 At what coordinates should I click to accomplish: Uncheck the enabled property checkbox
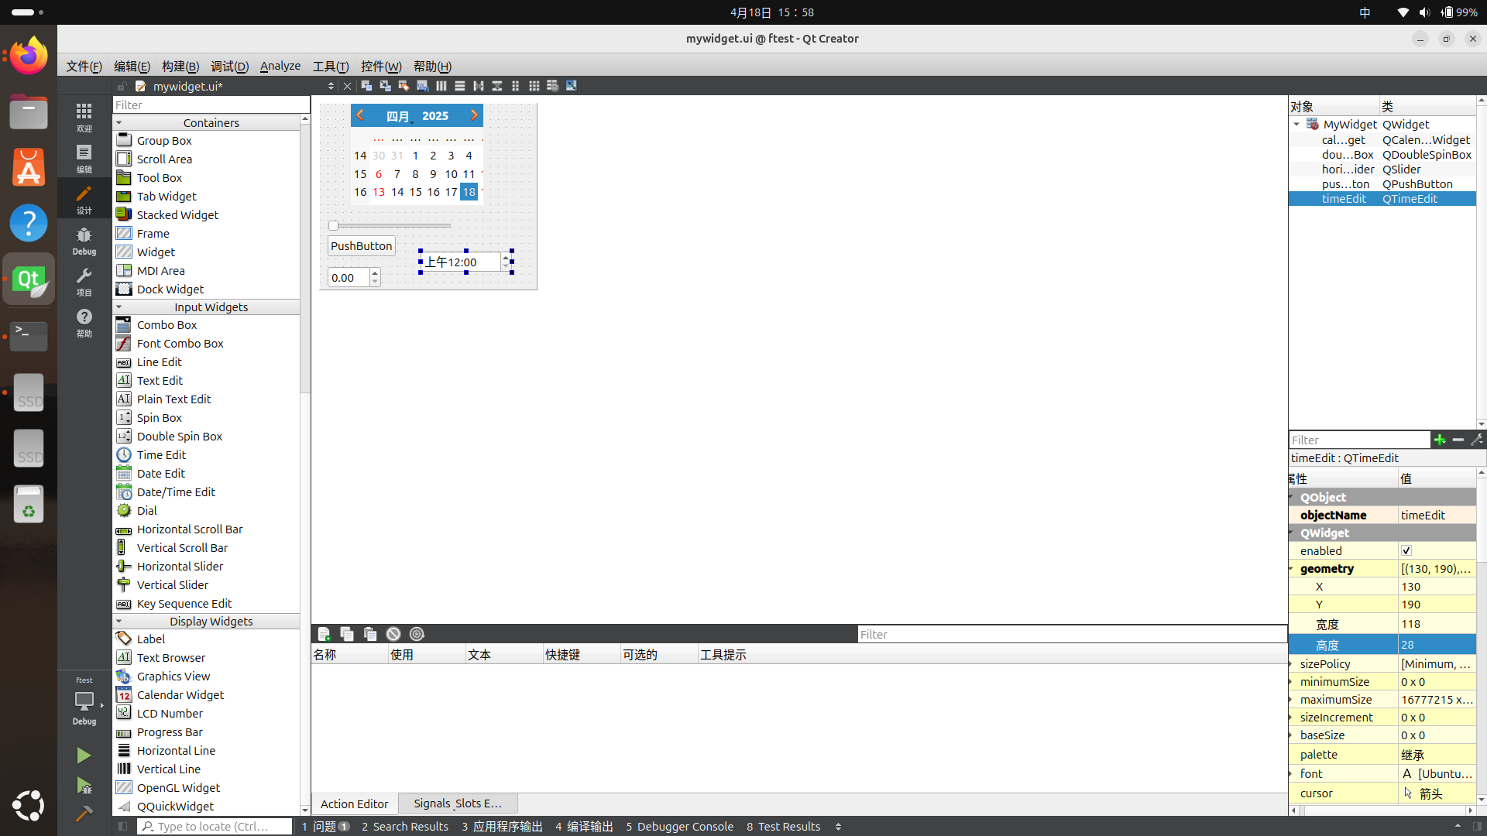[1406, 550]
